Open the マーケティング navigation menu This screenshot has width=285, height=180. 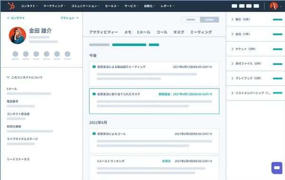[x=54, y=6]
